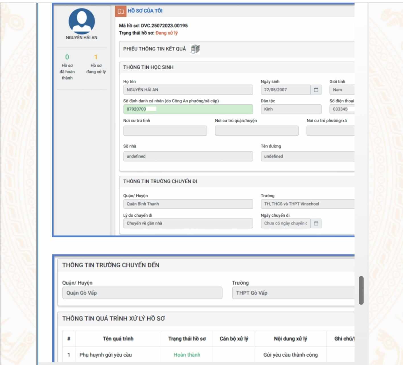Click the name NGUYỄN HẢI AN under avatar
Image resolution: width=403 pixels, height=365 pixels.
82,38
